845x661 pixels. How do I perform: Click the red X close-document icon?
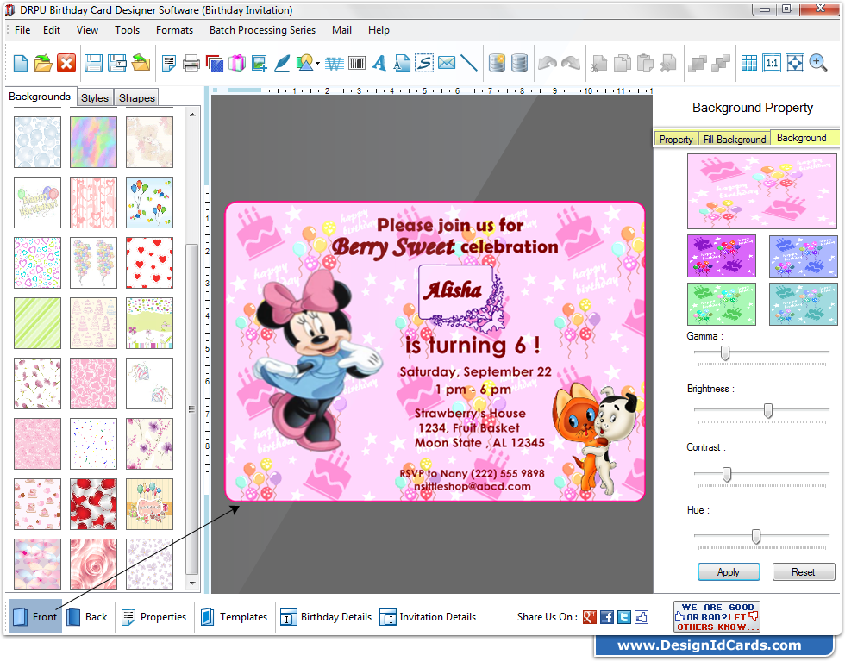coord(66,63)
